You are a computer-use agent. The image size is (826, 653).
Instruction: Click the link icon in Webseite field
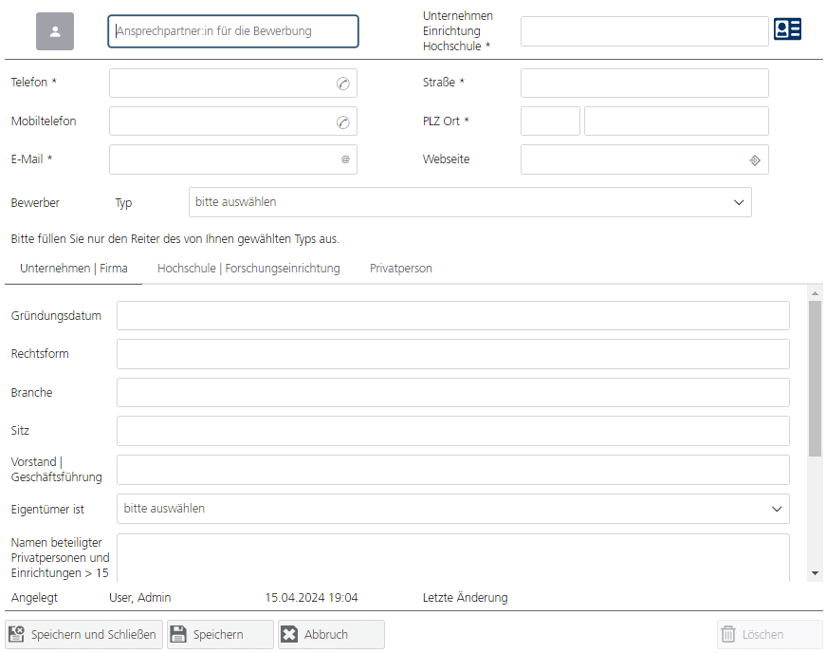(755, 160)
